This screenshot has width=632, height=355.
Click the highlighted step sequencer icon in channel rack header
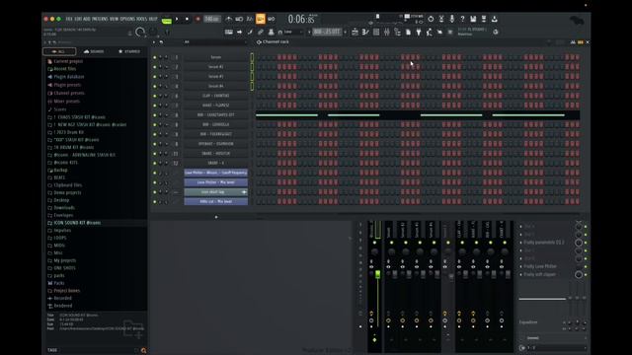click(581, 41)
